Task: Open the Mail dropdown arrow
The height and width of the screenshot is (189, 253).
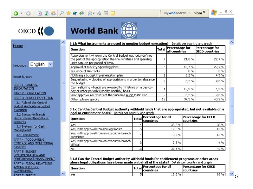Action: [x=94, y=13]
